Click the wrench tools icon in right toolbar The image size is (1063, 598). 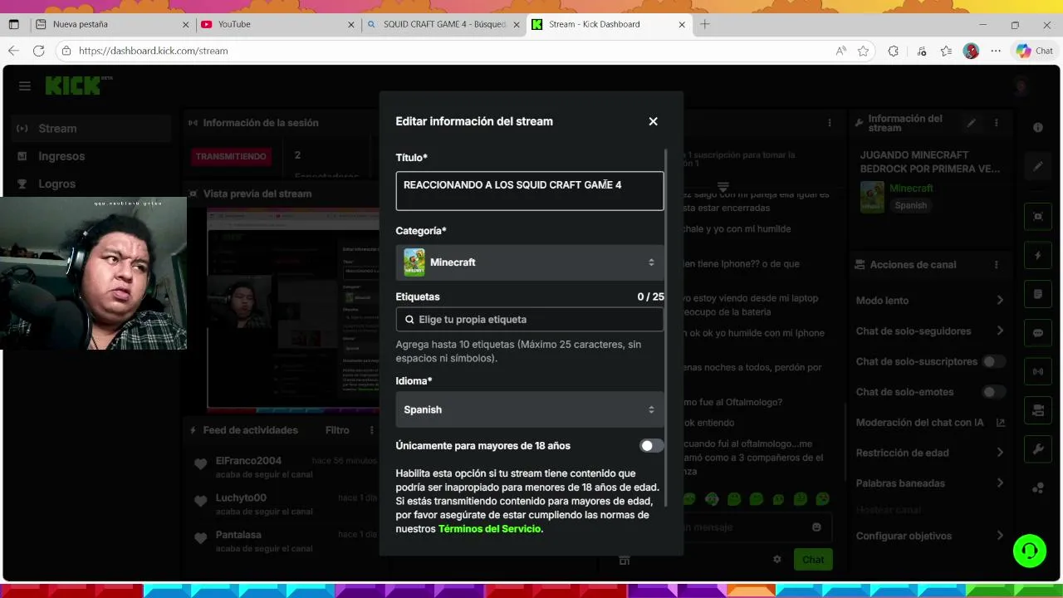click(x=1038, y=449)
